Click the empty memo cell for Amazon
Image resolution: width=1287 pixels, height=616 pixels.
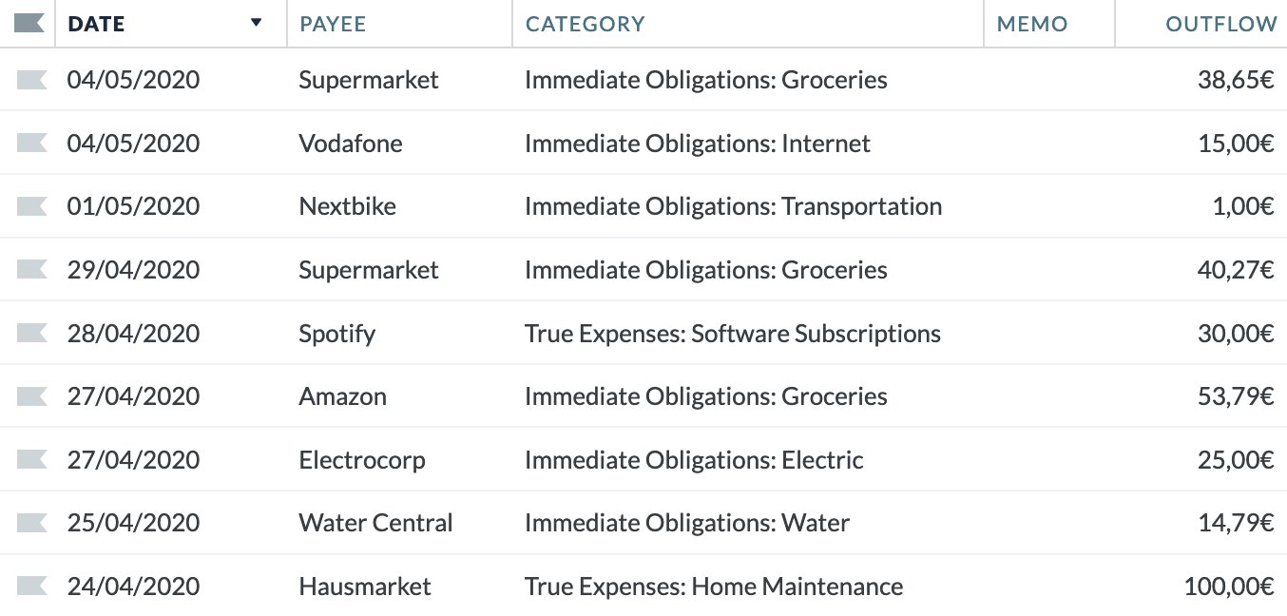(1049, 396)
